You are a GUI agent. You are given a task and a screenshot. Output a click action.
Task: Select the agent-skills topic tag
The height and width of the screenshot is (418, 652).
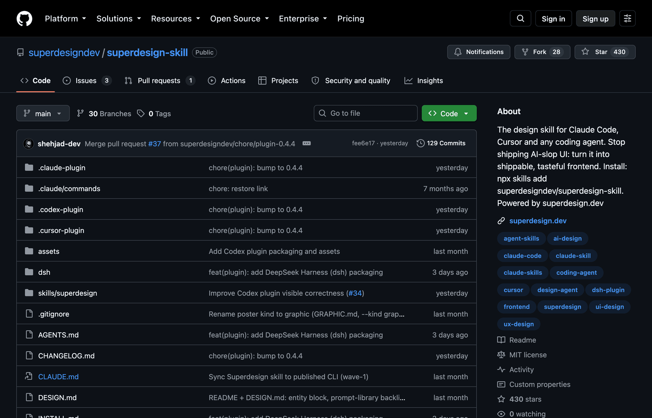coord(521,239)
